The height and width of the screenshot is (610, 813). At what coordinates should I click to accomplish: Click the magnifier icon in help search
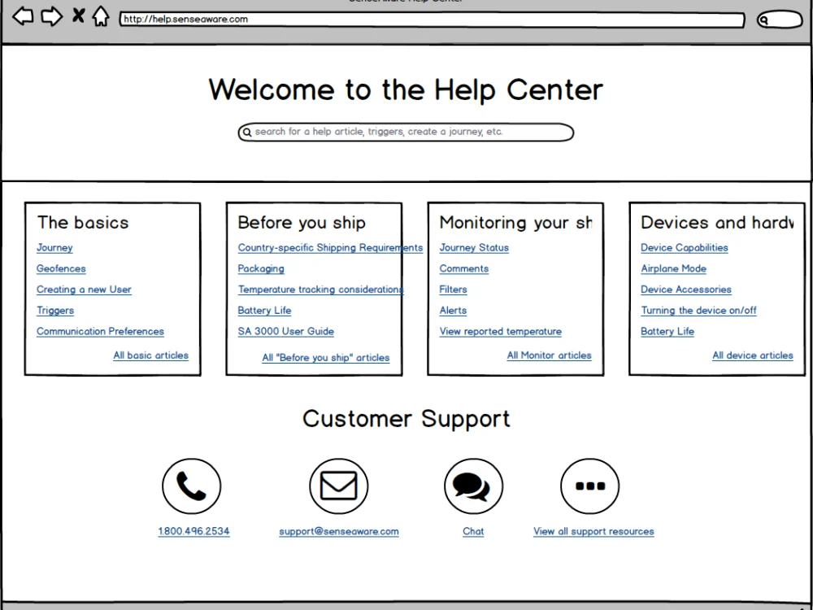point(247,133)
